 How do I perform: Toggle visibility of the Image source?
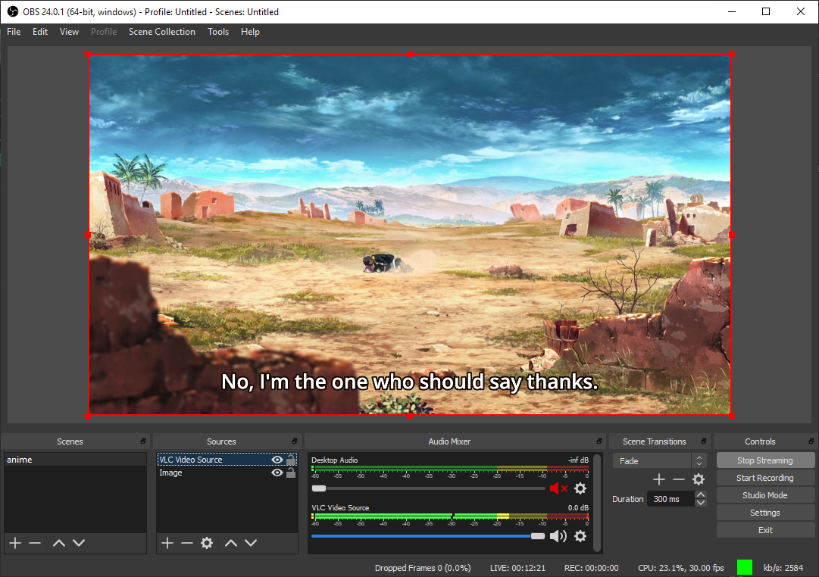pyautogui.click(x=277, y=473)
